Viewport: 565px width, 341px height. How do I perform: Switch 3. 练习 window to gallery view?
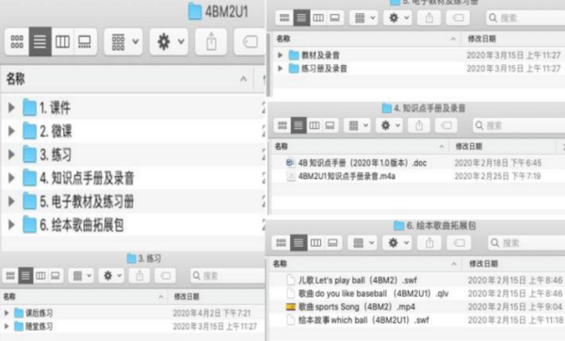click(x=56, y=276)
